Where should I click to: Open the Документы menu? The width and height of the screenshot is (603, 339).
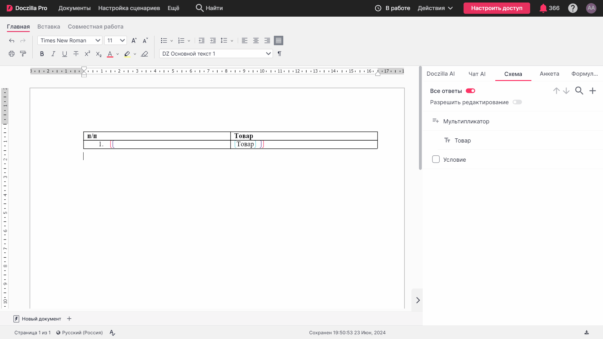pos(74,8)
